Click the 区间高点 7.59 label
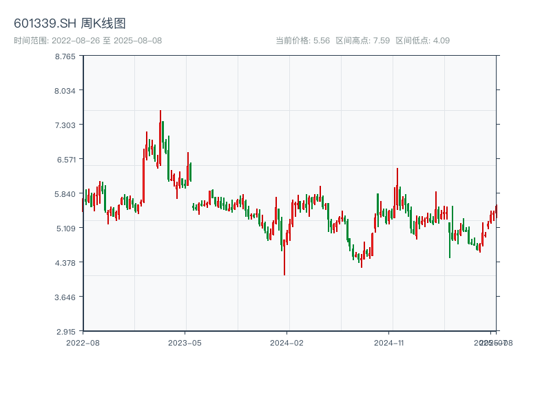551x413 pixels. 362,41
